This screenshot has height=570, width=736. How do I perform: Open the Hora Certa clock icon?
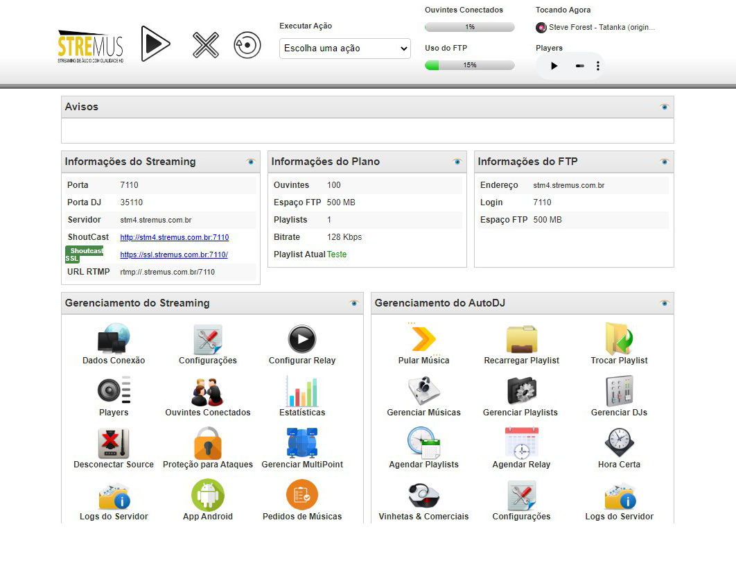point(619,444)
